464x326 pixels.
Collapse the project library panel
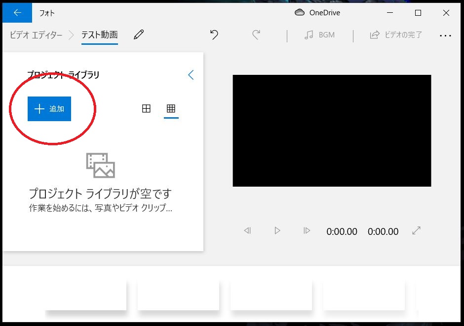[x=191, y=75]
